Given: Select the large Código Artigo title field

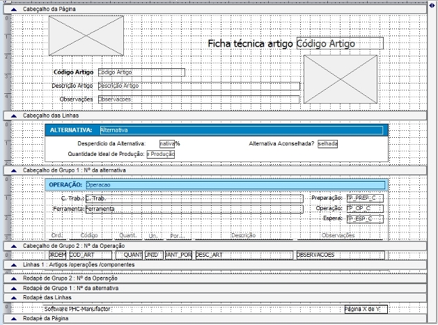Looking at the screenshot, I should (x=340, y=44).
